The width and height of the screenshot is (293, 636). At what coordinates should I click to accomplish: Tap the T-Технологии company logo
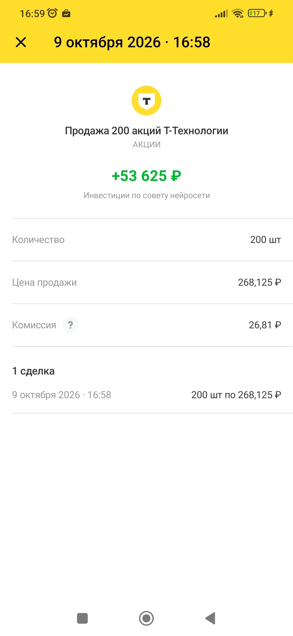coord(146,101)
